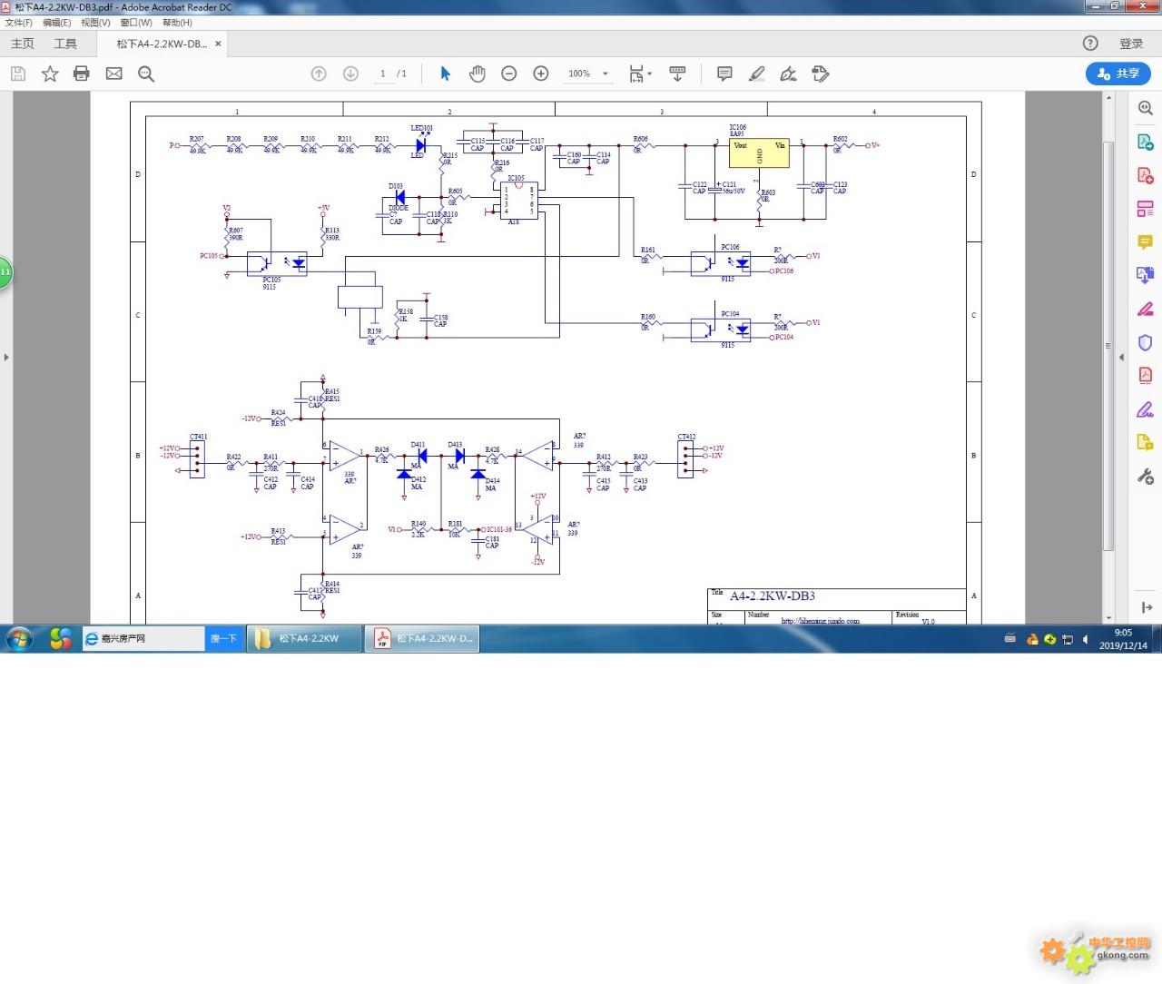Open Combine Files tool in right panel
Image resolution: width=1162 pixels, height=984 pixels.
(x=1146, y=275)
